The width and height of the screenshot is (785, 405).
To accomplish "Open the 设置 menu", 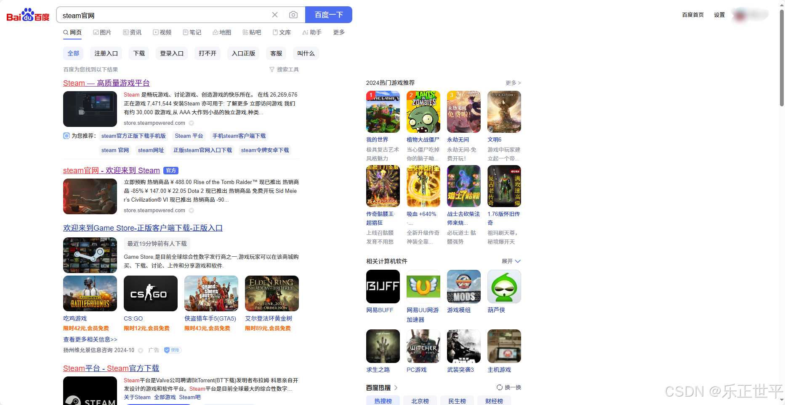I will 719,15.
